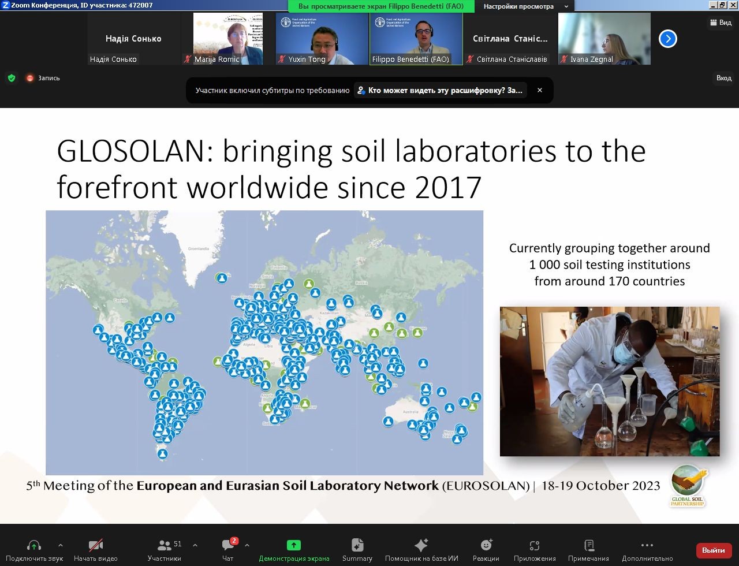The height and width of the screenshot is (566, 739).
Task: Open the Summary tool
Action: [357, 550]
